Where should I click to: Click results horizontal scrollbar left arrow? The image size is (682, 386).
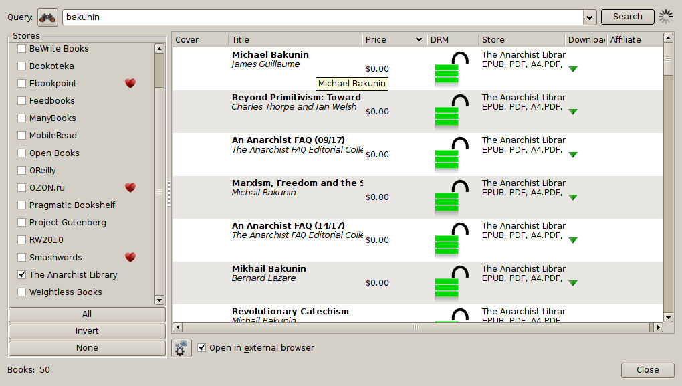(x=177, y=327)
